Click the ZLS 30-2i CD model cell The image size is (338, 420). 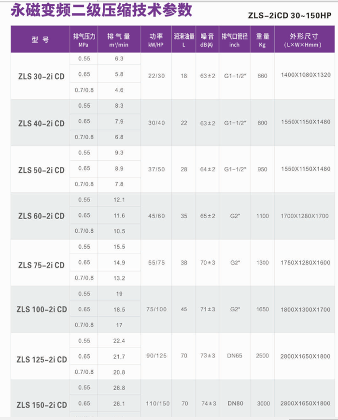coord(41,76)
